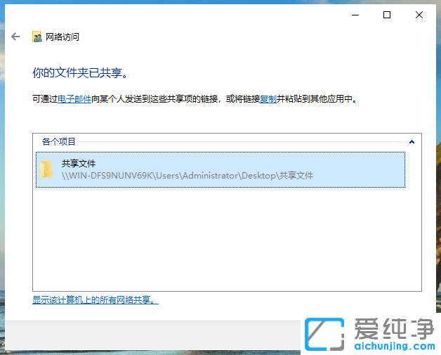Image resolution: width=441 pixels, height=355 pixels.
Task: Click the 你的文件夹已共享 heading
Action: 80,73
